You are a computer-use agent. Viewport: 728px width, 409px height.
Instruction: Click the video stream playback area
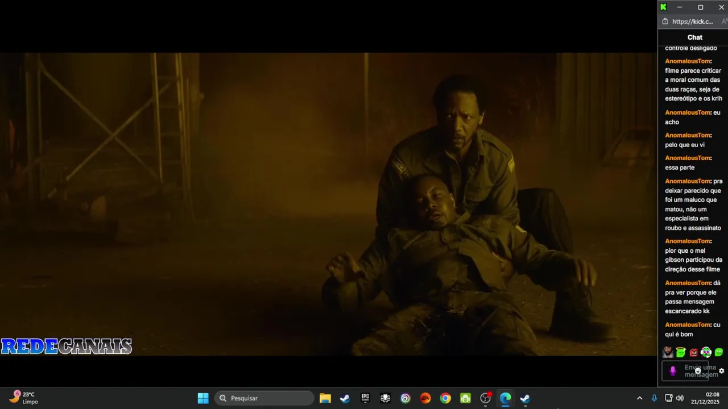pyautogui.click(x=328, y=204)
